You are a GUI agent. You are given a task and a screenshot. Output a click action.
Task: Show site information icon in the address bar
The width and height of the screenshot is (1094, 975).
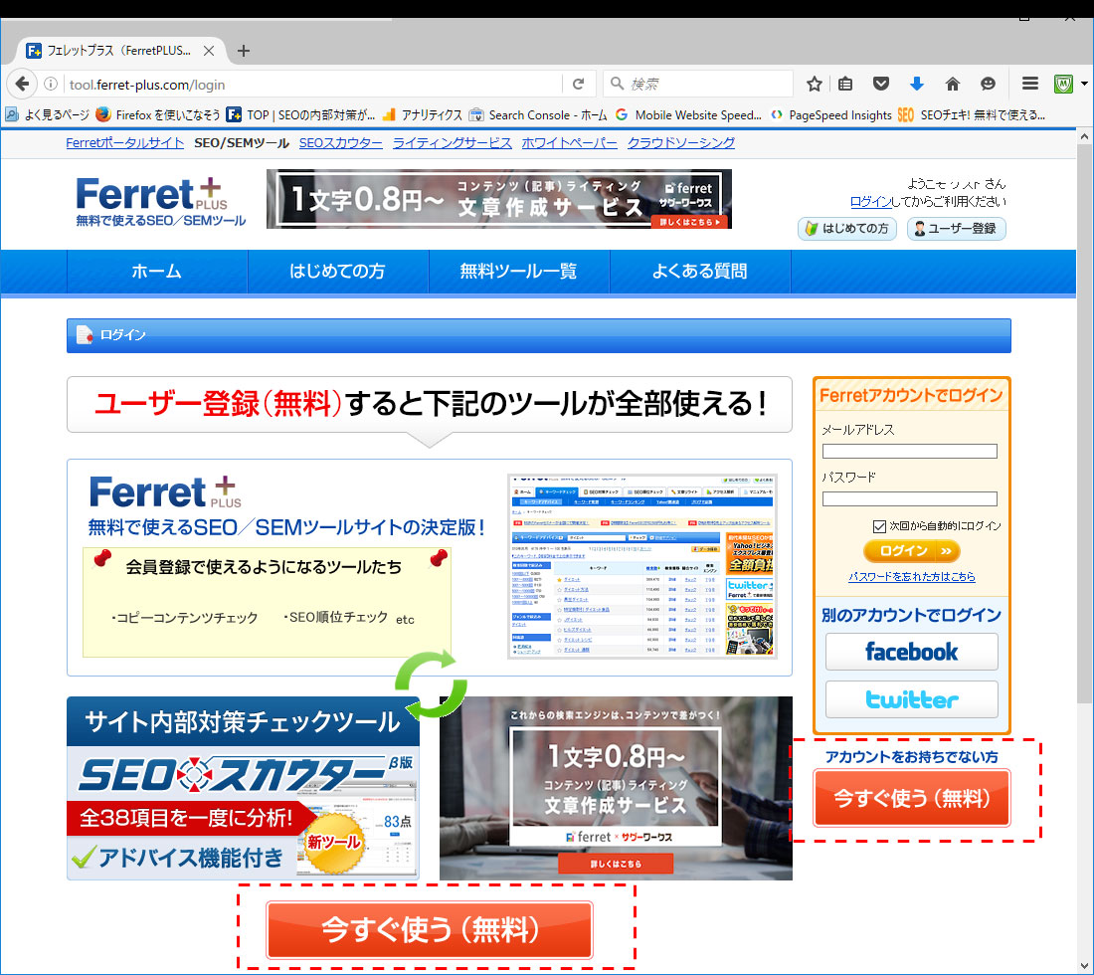(x=51, y=85)
